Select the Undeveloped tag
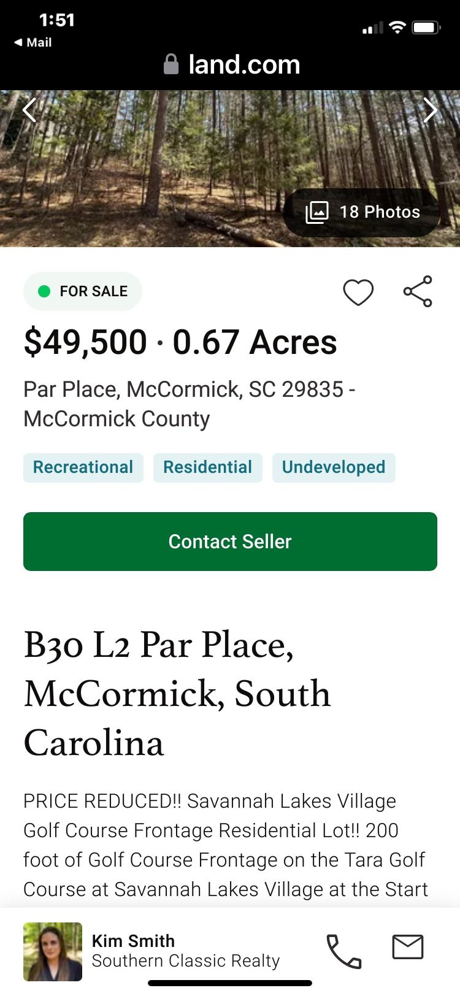The height and width of the screenshot is (996, 460). (334, 467)
